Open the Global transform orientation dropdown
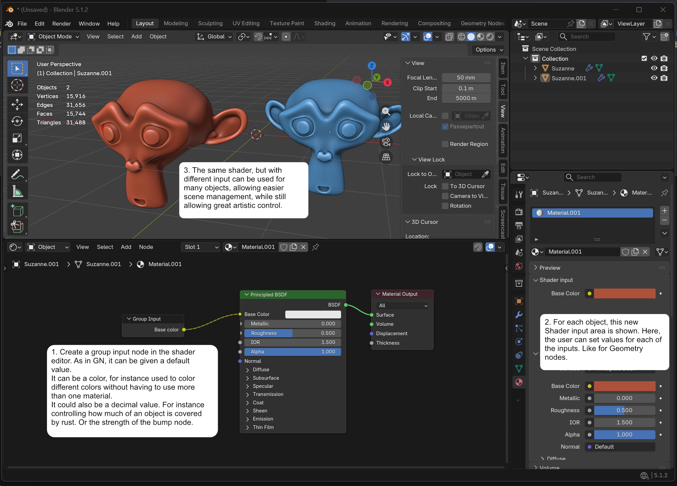The width and height of the screenshot is (677, 486). pyautogui.click(x=214, y=36)
